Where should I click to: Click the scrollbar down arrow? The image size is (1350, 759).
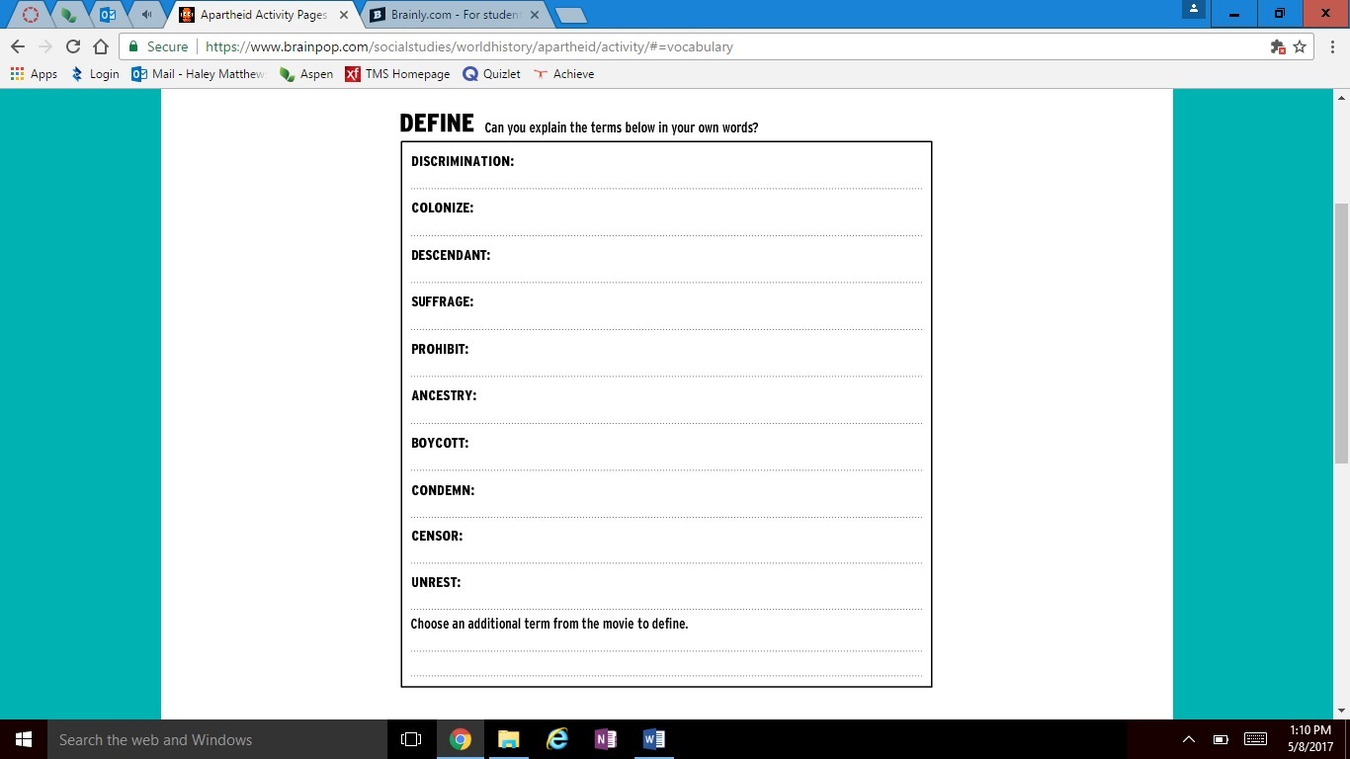tap(1341, 711)
